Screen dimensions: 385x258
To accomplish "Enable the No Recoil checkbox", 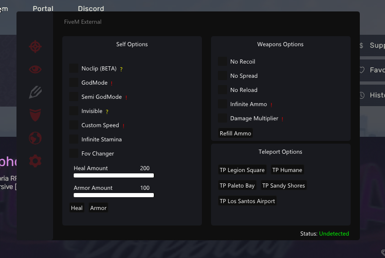I will (x=222, y=61).
